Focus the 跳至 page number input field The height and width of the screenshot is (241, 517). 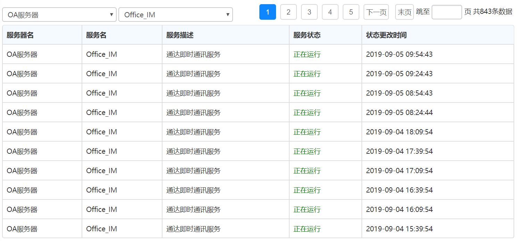point(447,12)
